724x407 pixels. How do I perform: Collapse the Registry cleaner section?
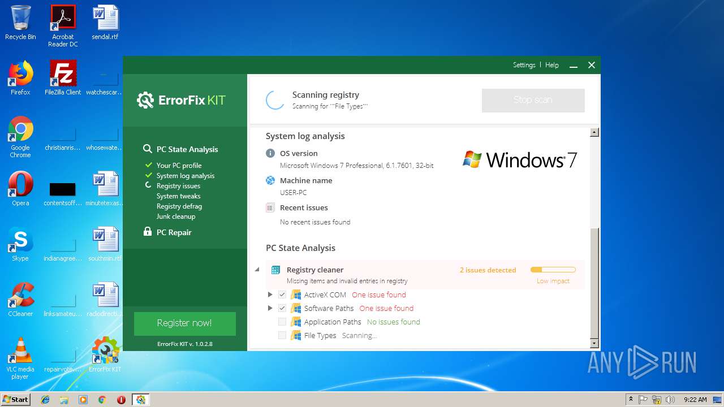coord(257,270)
